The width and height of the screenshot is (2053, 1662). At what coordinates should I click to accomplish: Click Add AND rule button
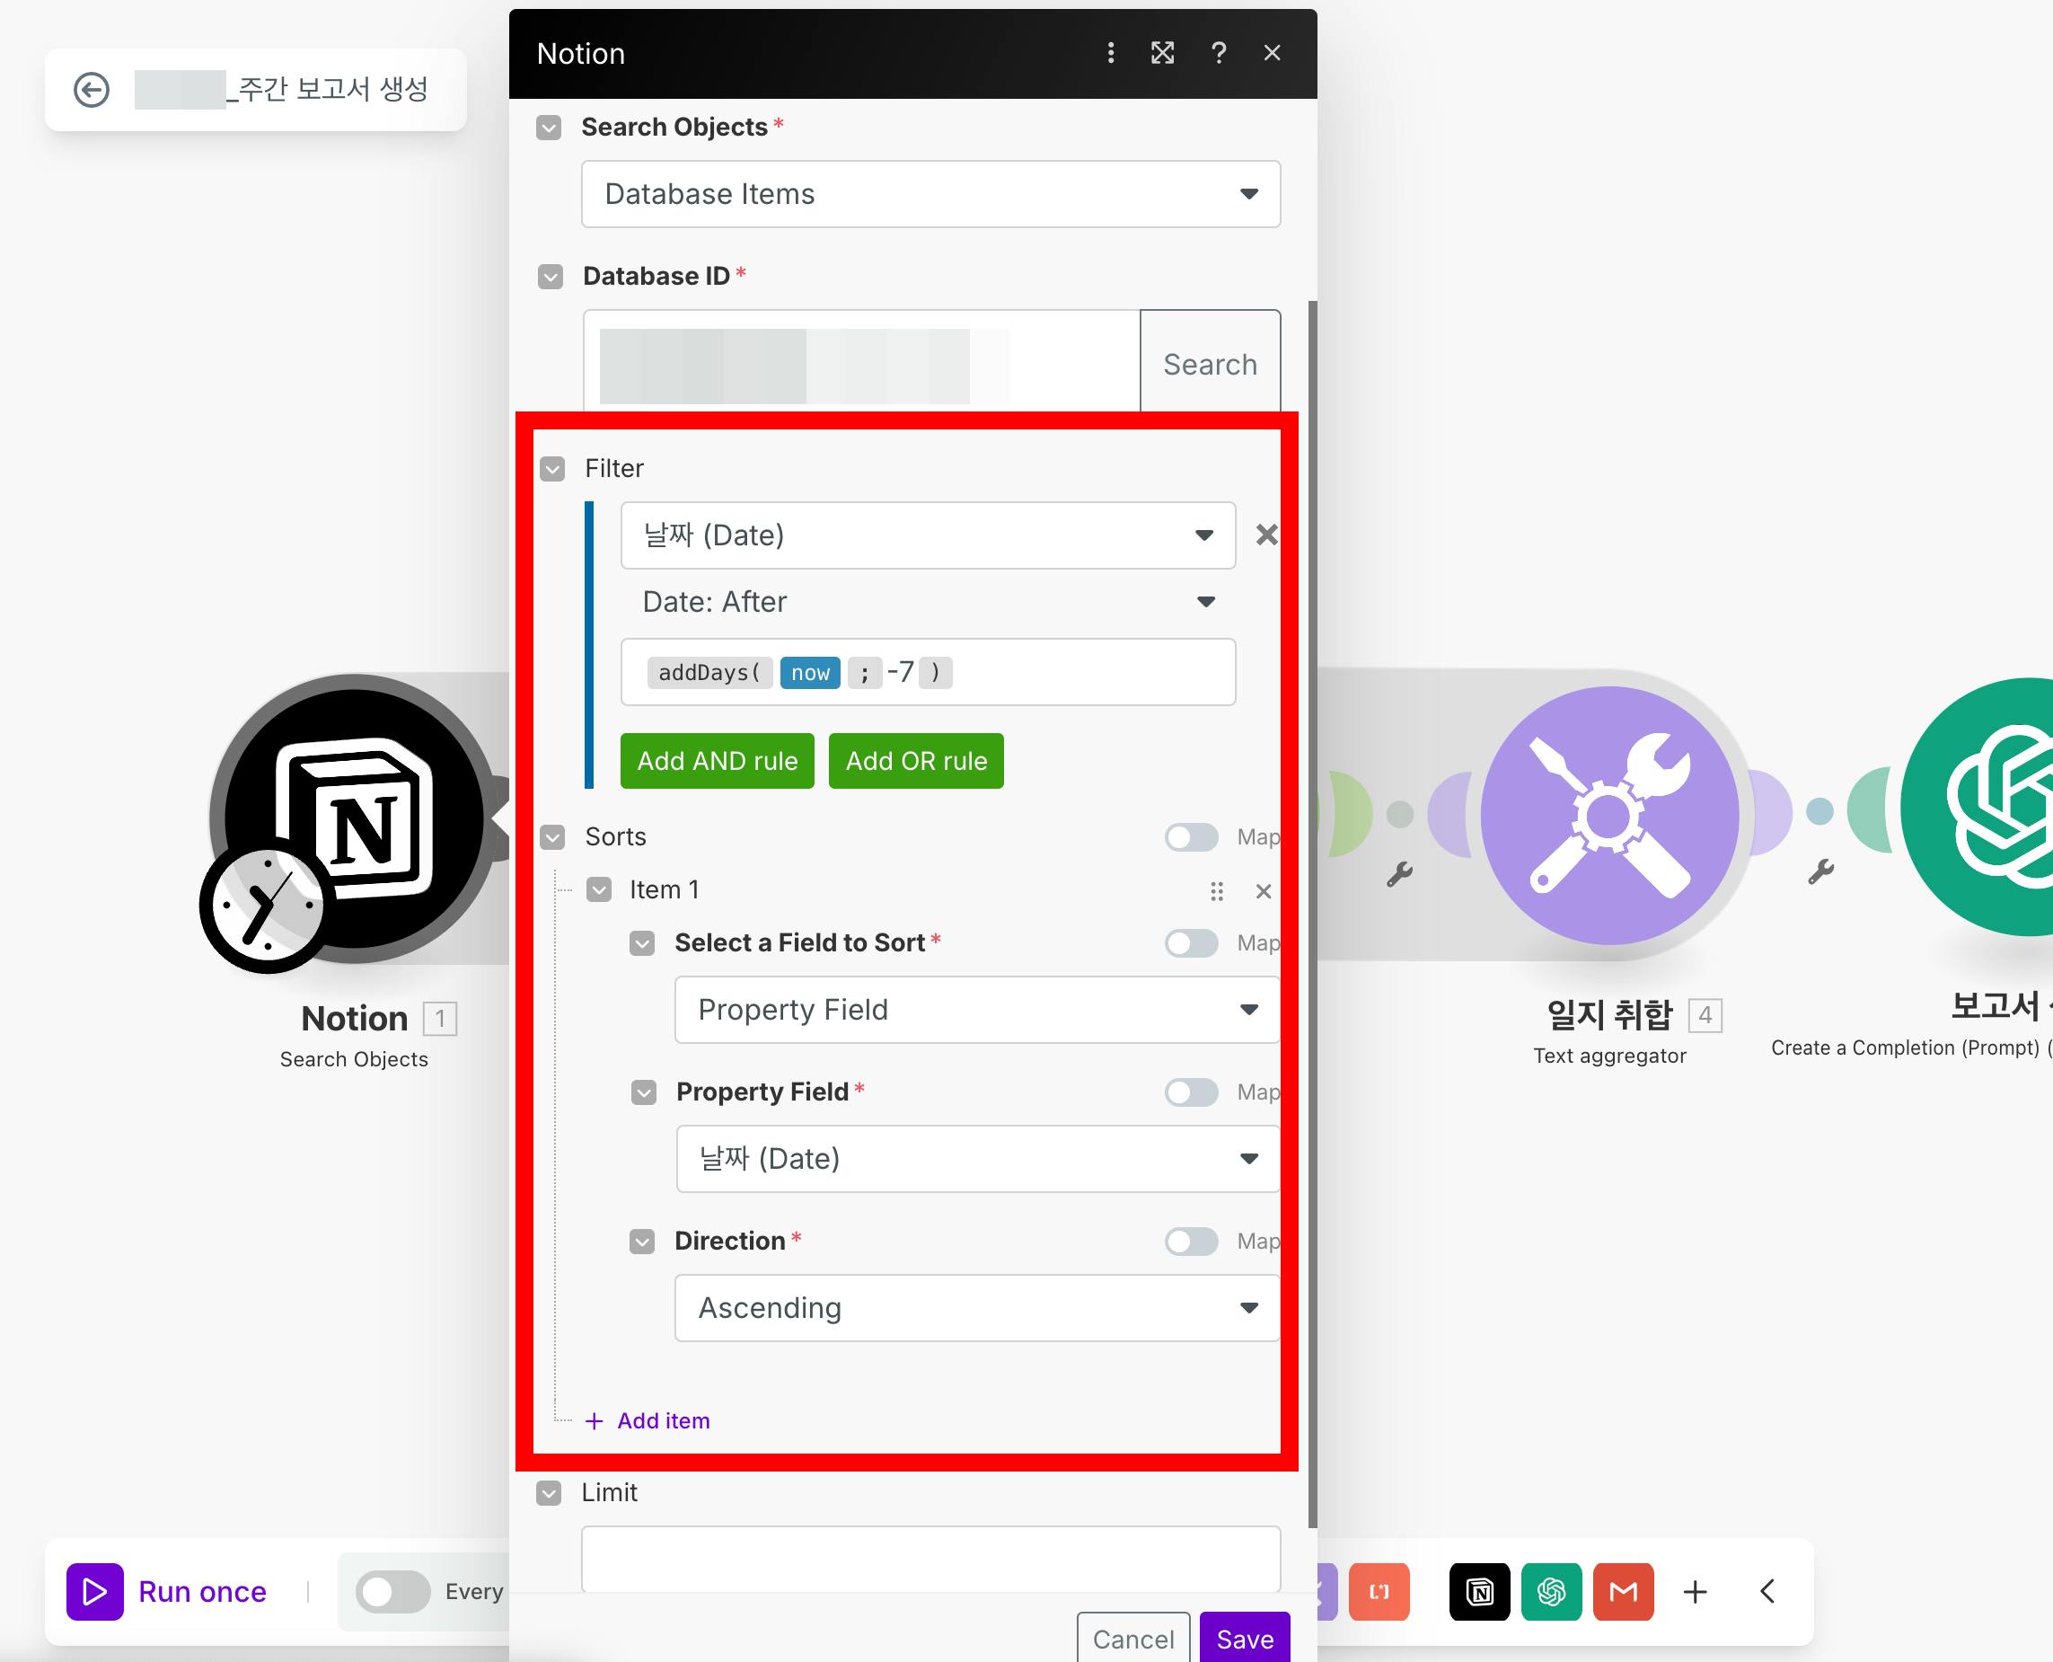pyautogui.click(x=717, y=761)
